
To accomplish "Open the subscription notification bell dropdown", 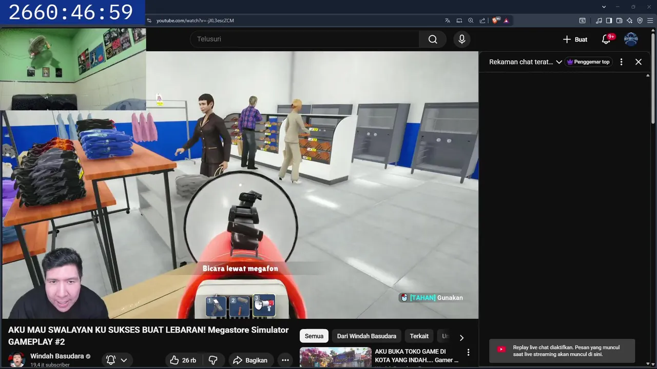I will 117,360.
